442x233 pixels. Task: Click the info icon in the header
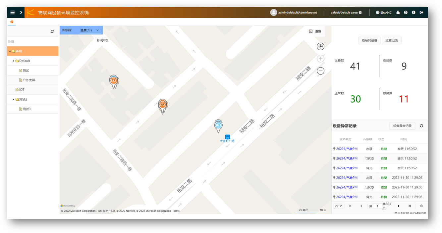tap(414, 13)
